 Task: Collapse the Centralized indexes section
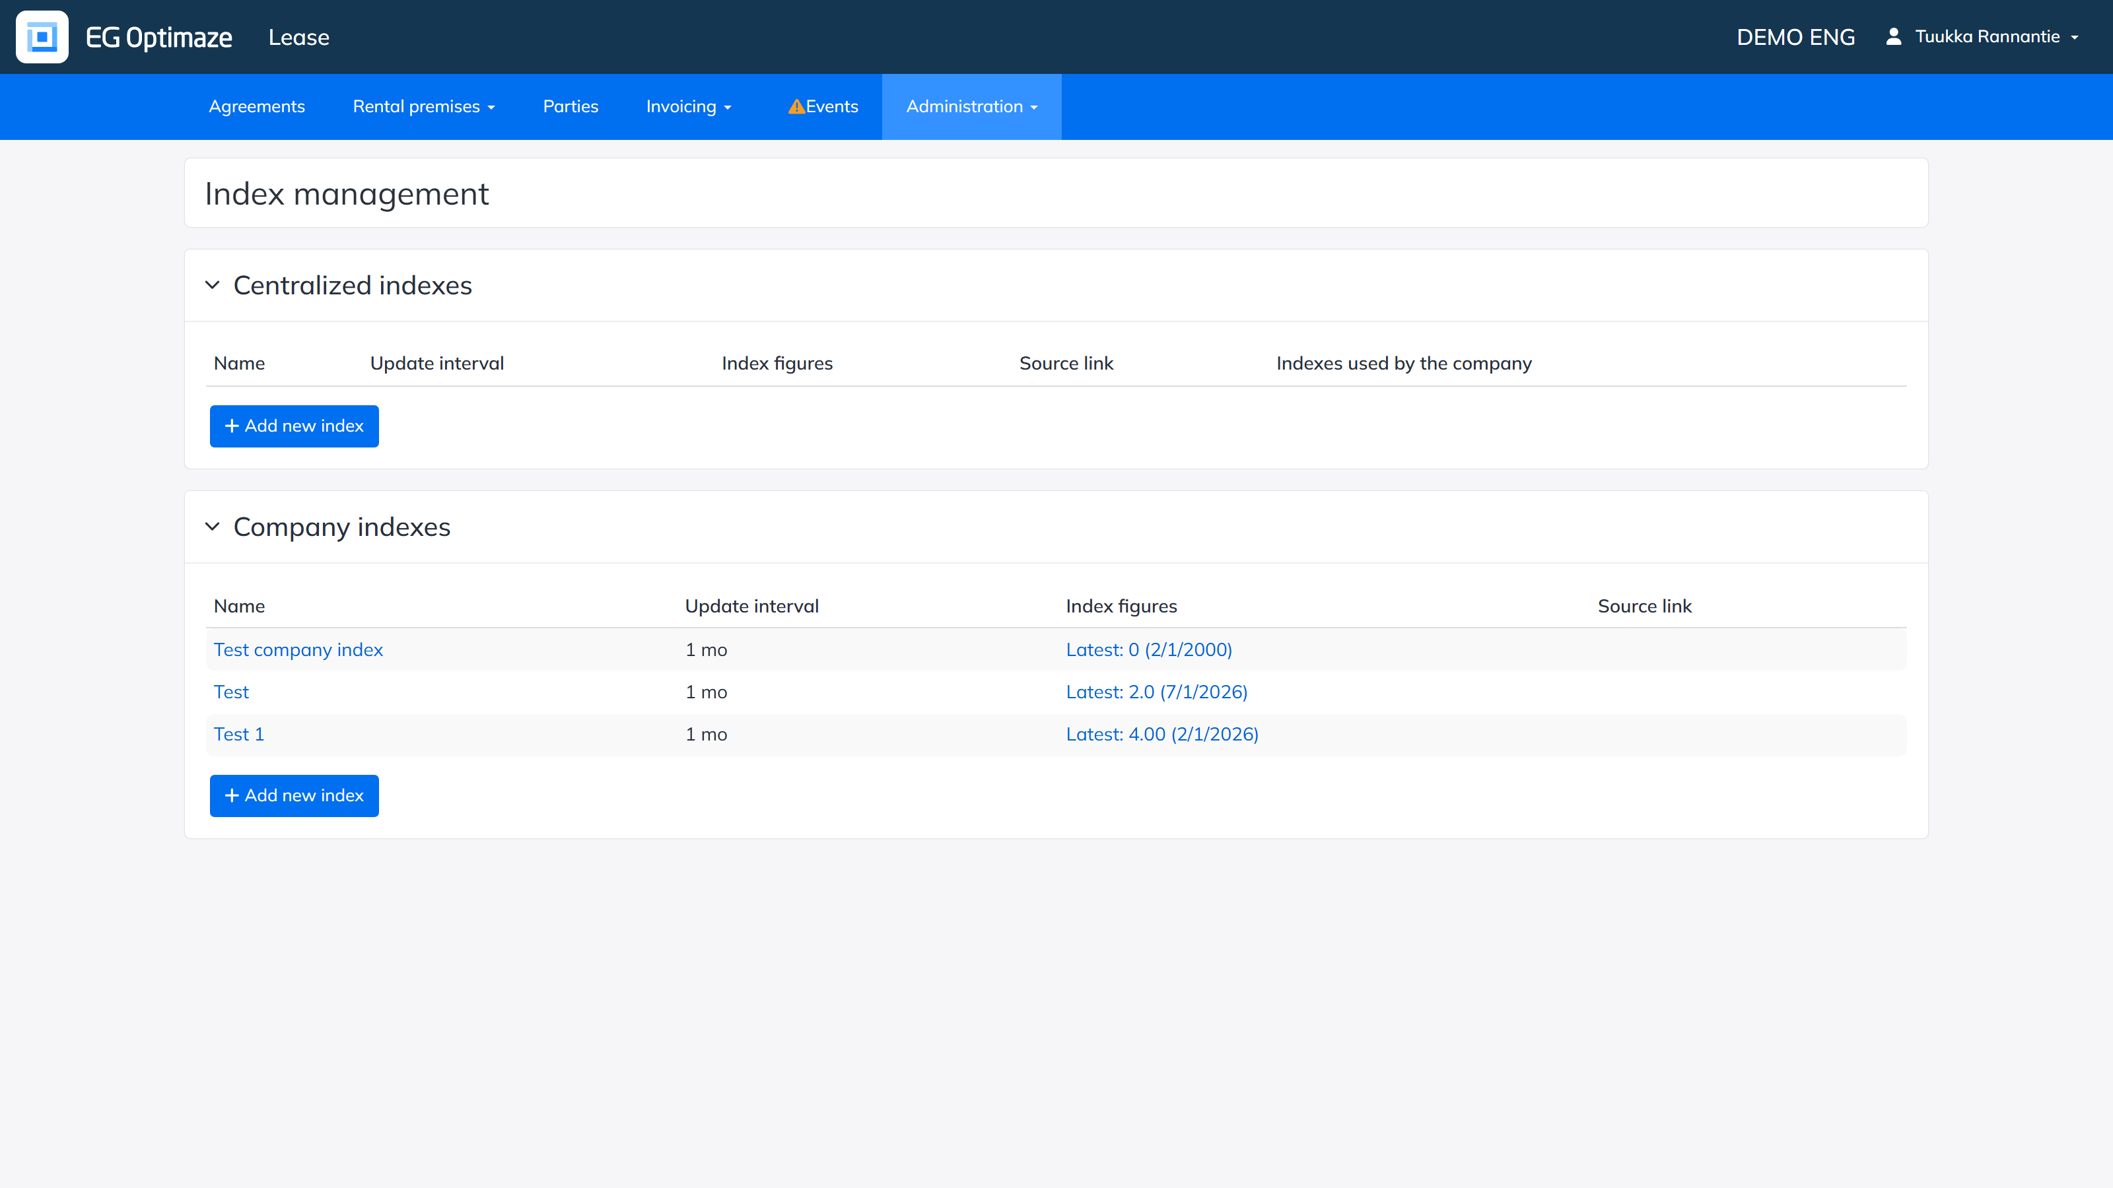coord(213,285)
